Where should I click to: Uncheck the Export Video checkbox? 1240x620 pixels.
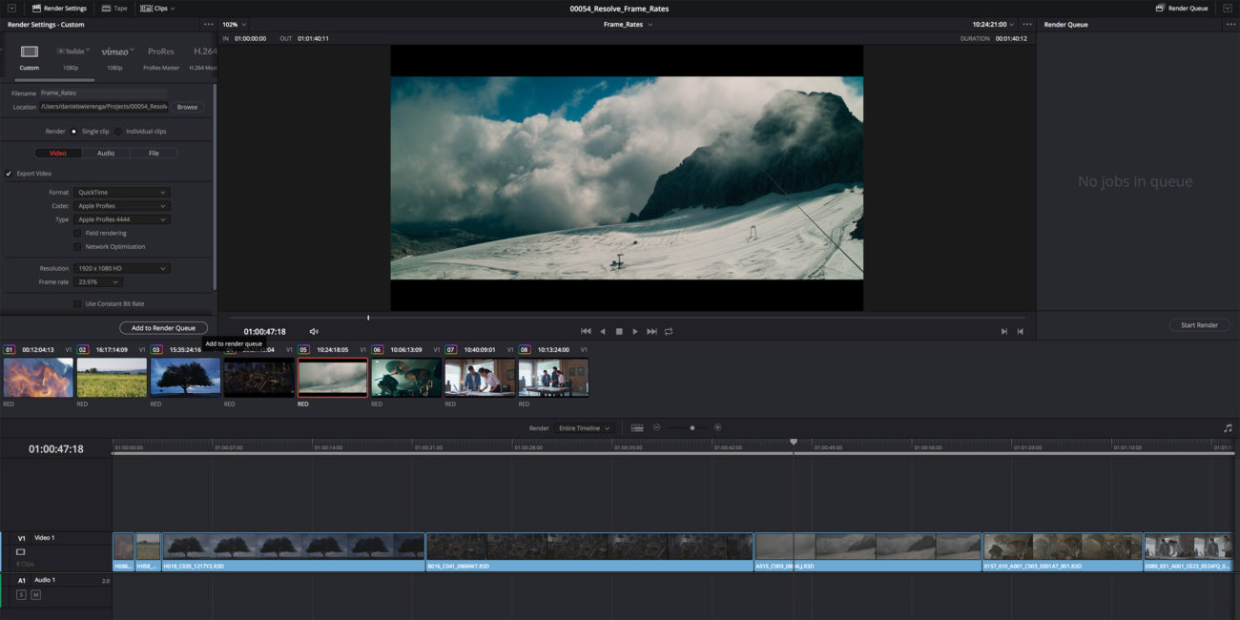10,173
